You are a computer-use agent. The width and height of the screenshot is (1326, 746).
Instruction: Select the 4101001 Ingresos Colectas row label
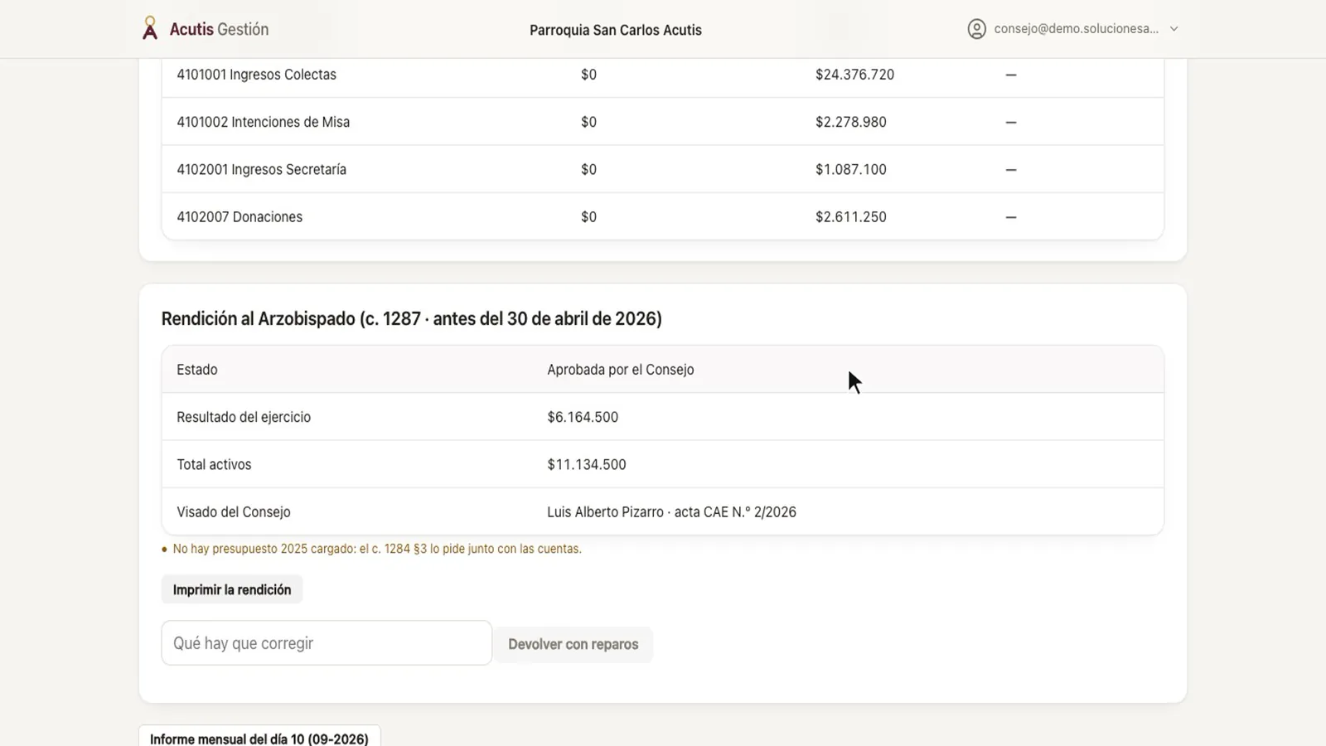(x=256, y=75)
